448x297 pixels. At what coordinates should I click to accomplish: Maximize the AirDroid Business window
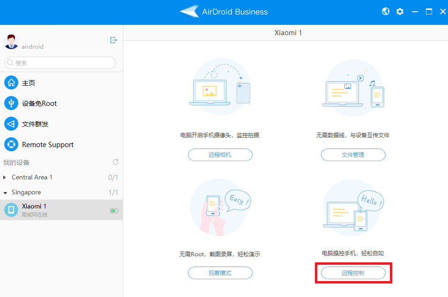(429, 12)
